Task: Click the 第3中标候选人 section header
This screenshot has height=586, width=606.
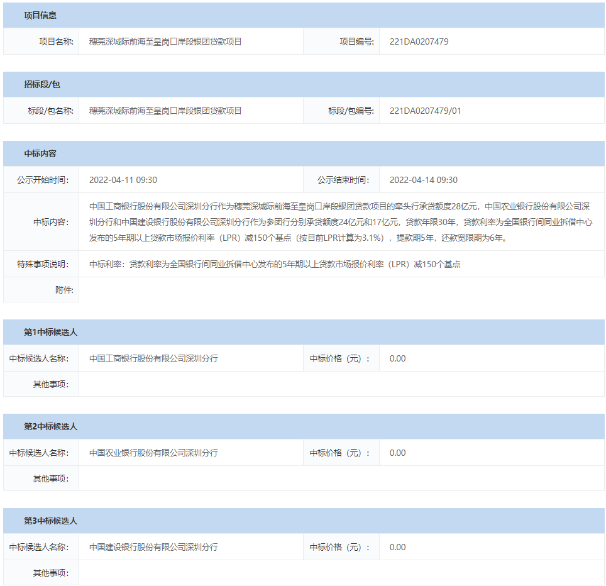Action: coord(50,521)
